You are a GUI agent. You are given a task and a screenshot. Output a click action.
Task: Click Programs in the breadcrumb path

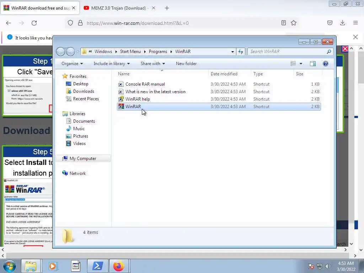pos(158,52)
